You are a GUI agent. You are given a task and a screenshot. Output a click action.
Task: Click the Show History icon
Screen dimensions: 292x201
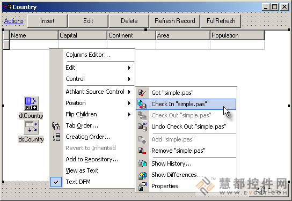pos(142,163)
